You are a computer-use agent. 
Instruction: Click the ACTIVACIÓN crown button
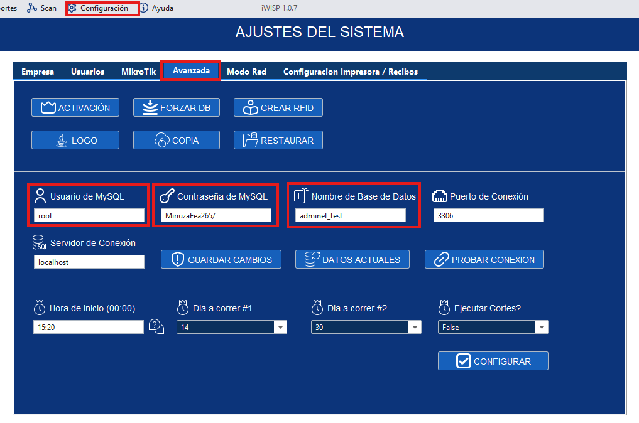(75, 108)
